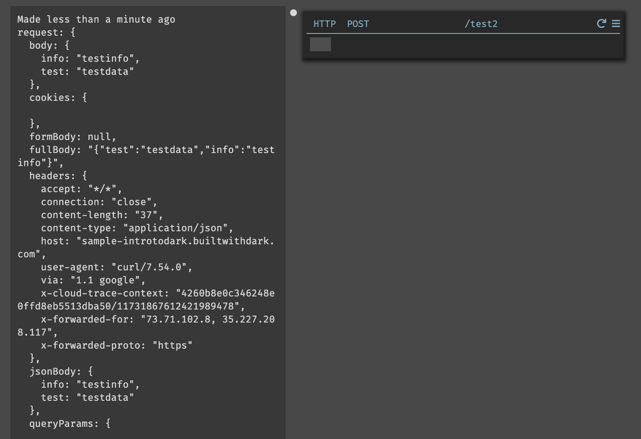Click the "headers: {" line
The width and height of the screenshot is (641, 439).
[58, 176]
